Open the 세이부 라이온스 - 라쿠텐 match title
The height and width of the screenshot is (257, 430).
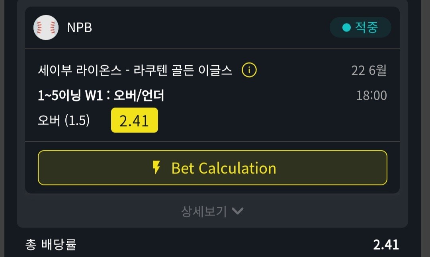coord(135,70)
